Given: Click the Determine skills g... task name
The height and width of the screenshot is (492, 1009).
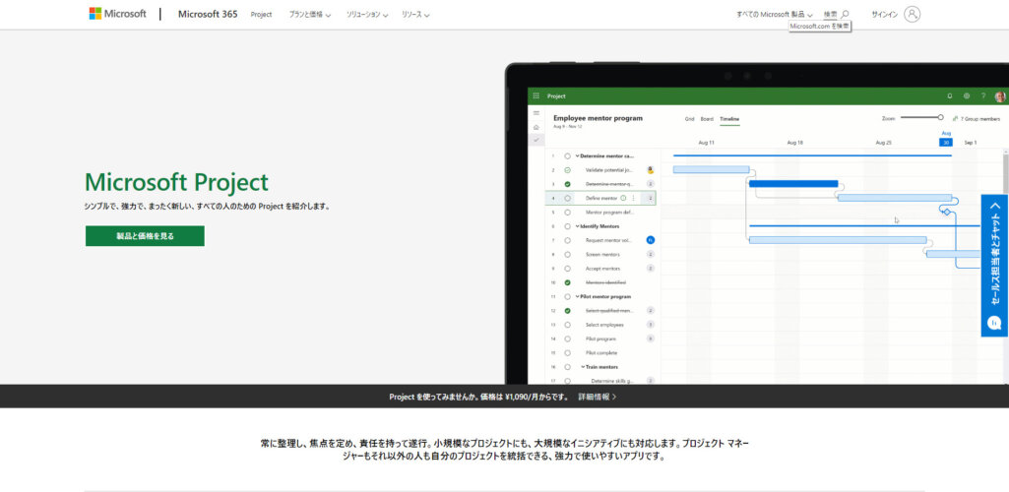Looking at the screenshot, I should pyautogui.click(x=612, y=381).
